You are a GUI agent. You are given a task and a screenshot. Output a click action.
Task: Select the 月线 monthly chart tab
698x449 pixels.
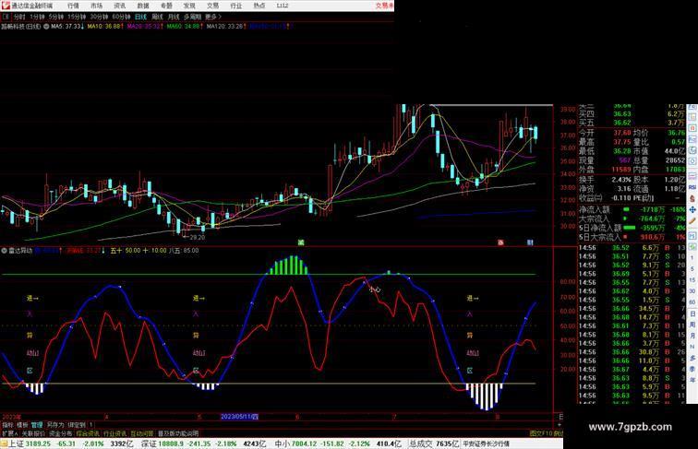click(x=174, y=17)
